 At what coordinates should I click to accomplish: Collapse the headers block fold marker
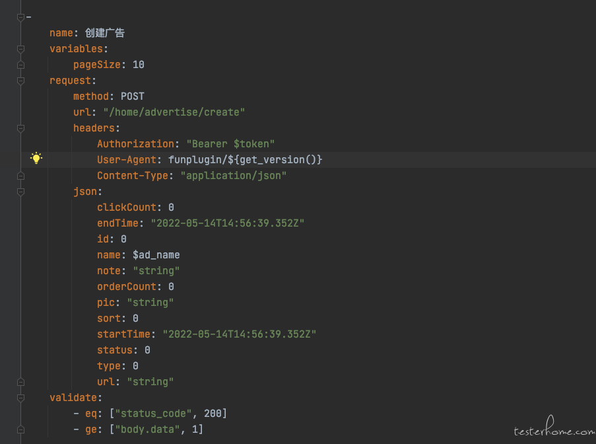click(20, 128)
